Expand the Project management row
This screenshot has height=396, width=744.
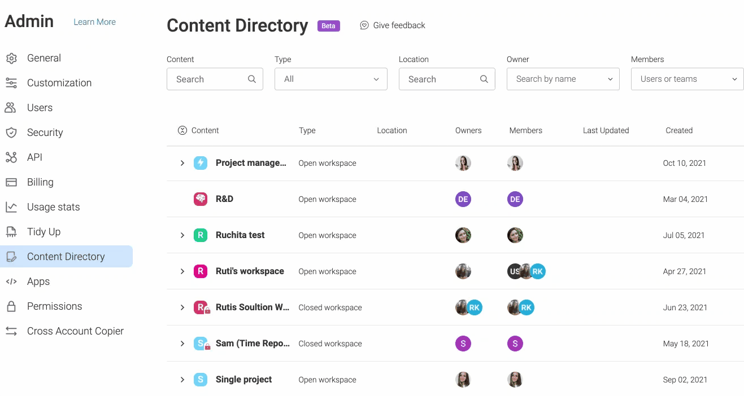pos(182,163)
